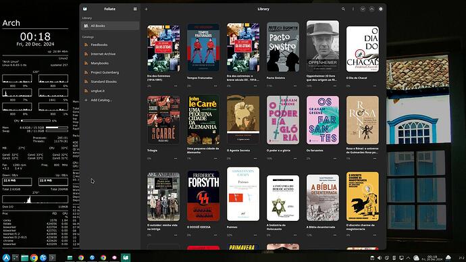Open the Tempos Fraturados cover
The width and height of the screenshot is (466, 262).
[x=203, y=47]
